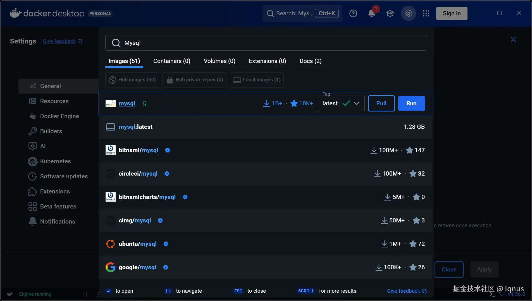Switch to the Volumes (0) tab
This screenshot has width=532, height=301.
click(x=220, y=61)
